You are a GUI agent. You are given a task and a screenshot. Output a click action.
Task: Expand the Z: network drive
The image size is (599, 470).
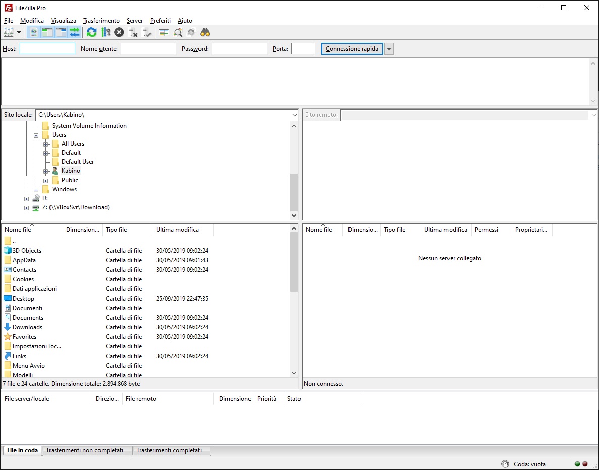(x=26, y=208)
